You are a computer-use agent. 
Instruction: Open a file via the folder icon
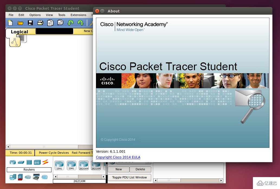[x=20, y=23]
